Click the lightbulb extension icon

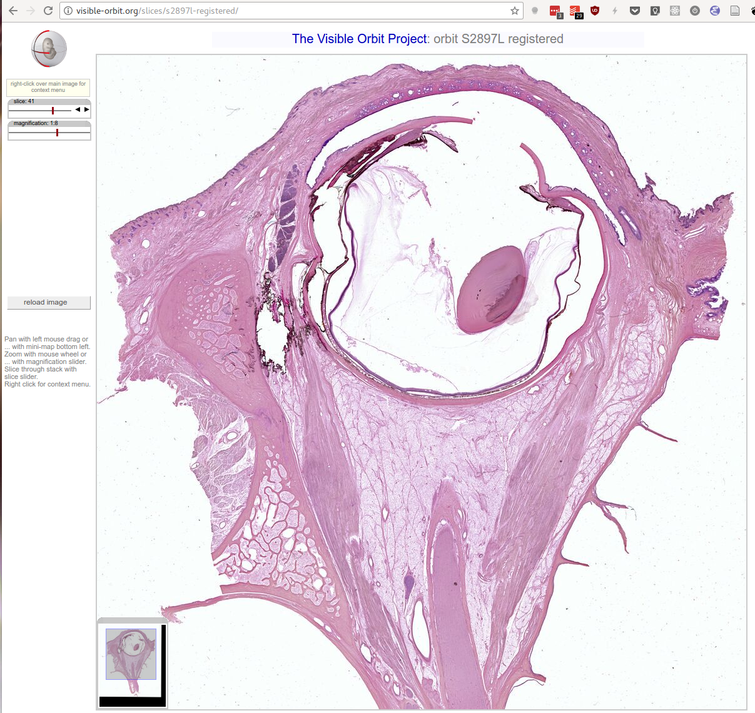click(x=655, y=11)
